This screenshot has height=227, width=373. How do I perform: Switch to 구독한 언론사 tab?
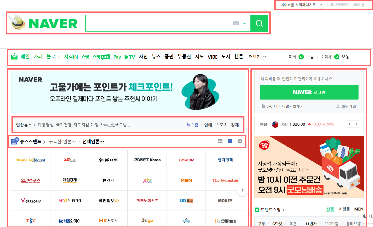(62, 141)
